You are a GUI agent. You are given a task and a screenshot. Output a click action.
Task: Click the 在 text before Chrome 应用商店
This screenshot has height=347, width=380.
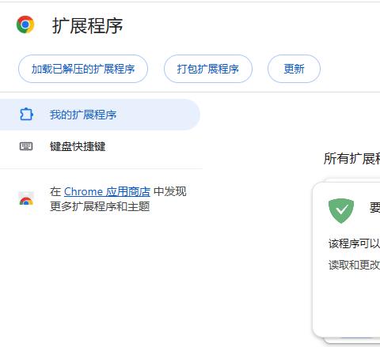point(55,191)
